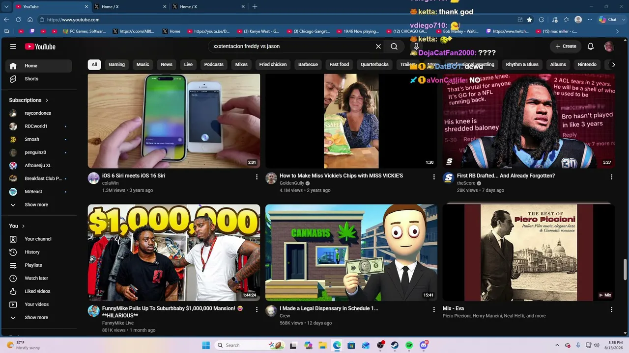Open the browser tab list dropdown
The image size is (629, 353).
pos(6,7)
